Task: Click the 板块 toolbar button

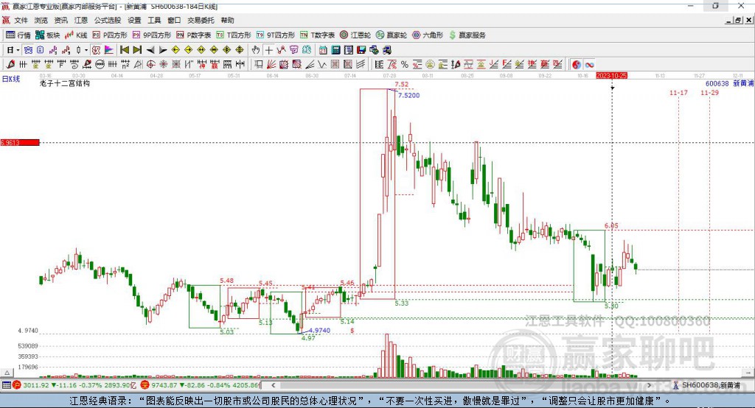Action: click(48, 35)
